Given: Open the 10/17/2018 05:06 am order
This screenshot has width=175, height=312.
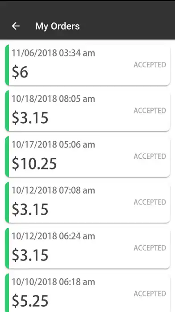Looking at the screenshot, I should click(87, 156).
